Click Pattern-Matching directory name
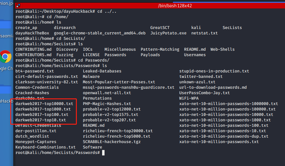285x166 pixels. click(160, 49)
